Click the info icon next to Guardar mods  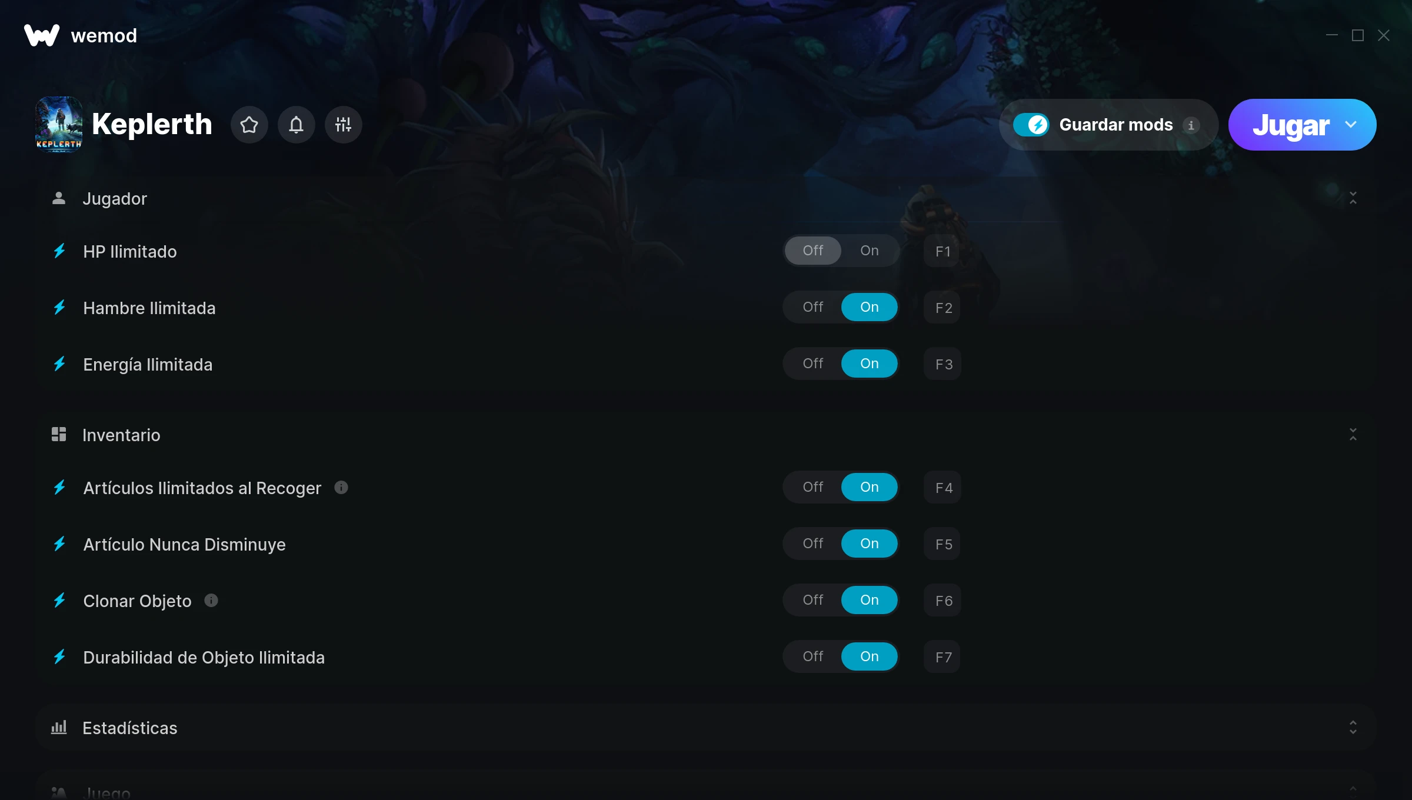1191,125
